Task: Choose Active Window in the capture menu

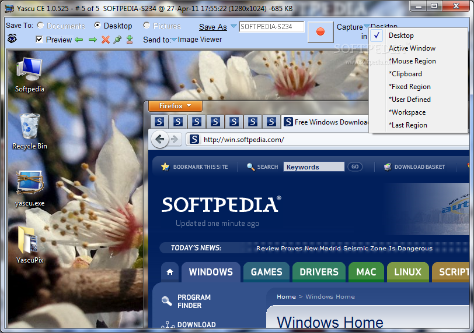Action: pyautogui.click(x=419, y=48)
